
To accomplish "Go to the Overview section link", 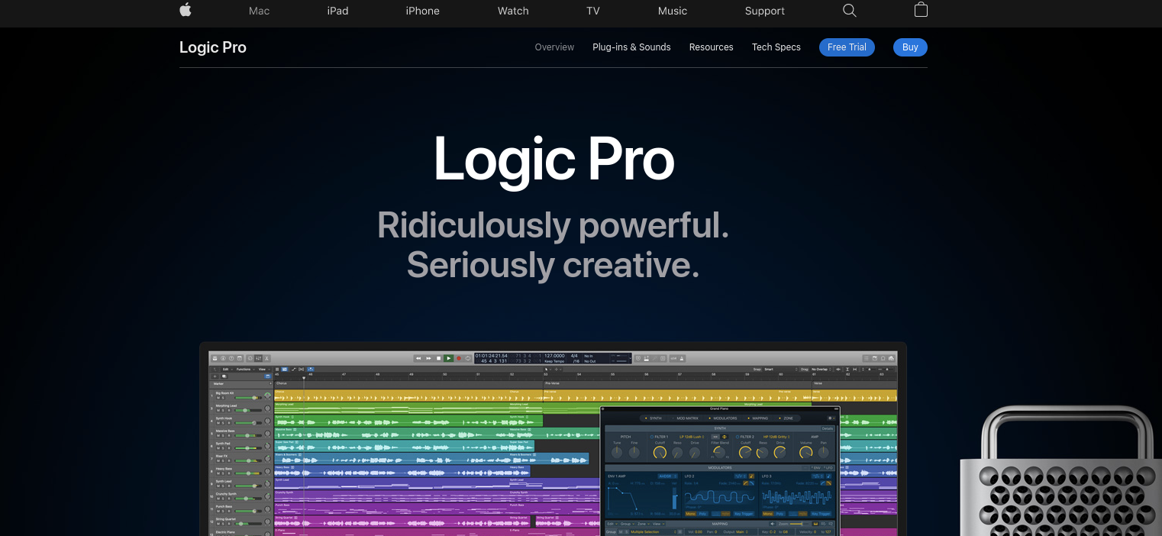I will (x=554, y=47).
